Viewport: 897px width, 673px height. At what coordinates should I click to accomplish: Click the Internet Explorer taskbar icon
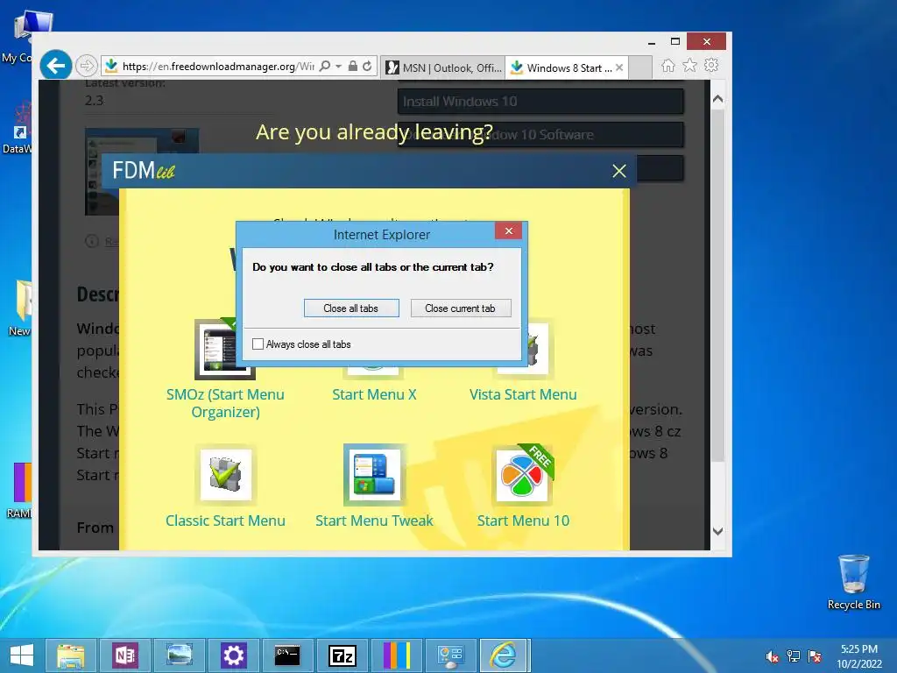pyautogui.click(x=505, y=655)
